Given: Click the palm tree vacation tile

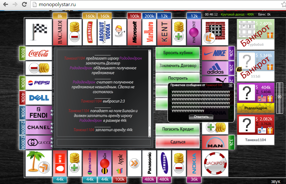Looking at the screenshot, I should pos(39,163).
